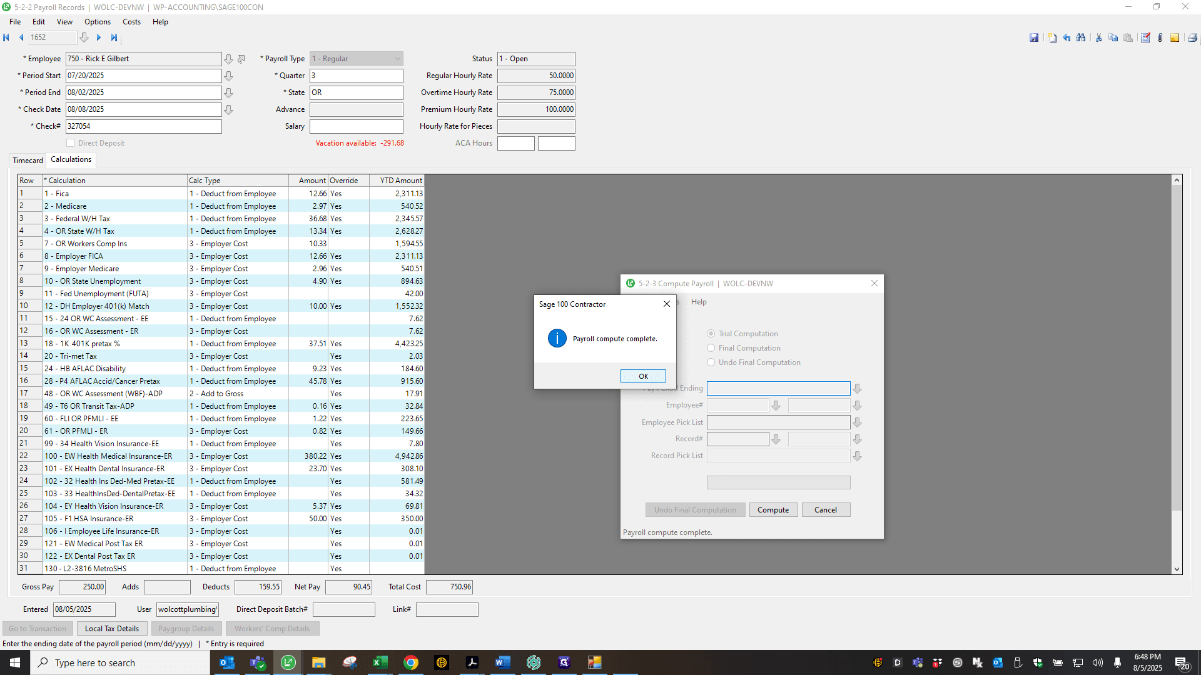The image size is (1201, 675).
Task: Open Period Start date picker arrow
Action: tap(229, 76)
